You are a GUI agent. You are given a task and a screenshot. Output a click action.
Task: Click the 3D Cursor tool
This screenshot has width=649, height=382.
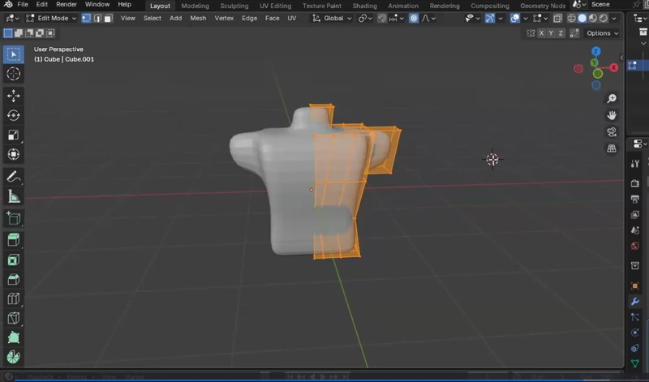pyautogui.click(x=14, y=74)
